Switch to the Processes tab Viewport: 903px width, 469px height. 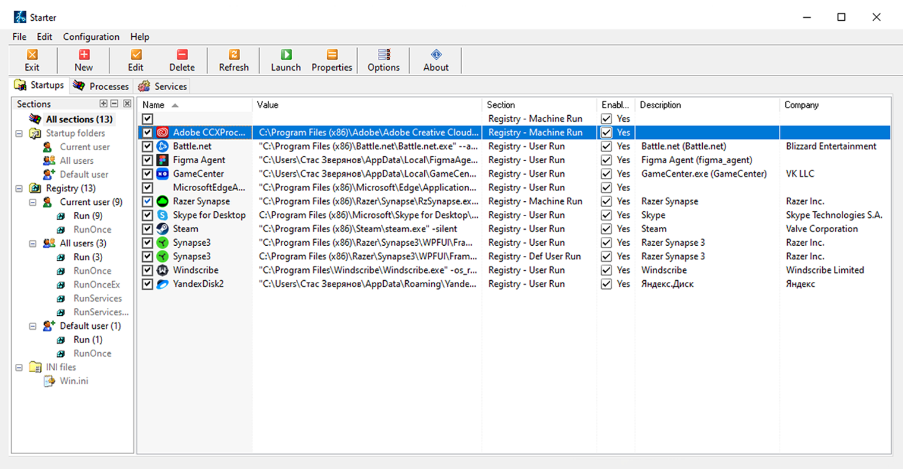pyautogui.click(x=101, y=86)
